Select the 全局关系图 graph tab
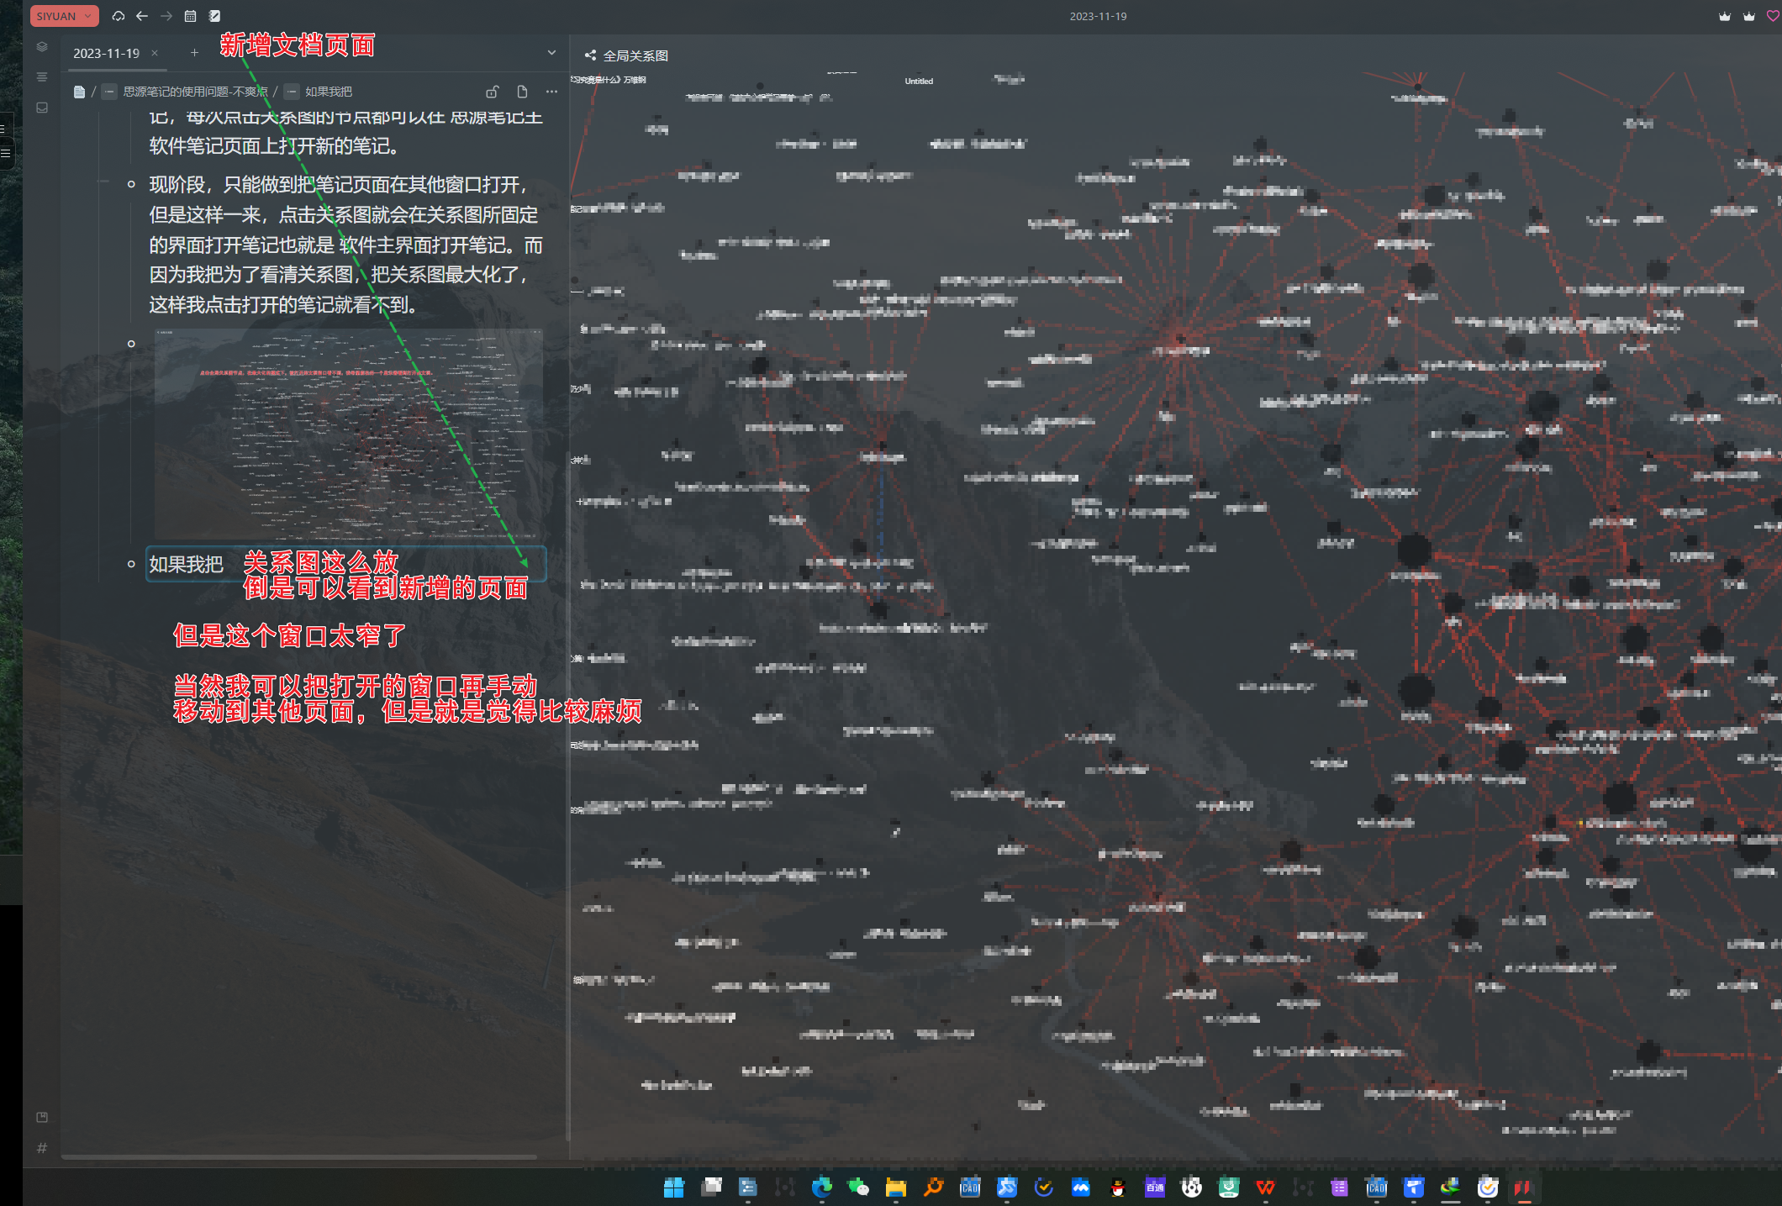1782x1206 pixels. point(635,55)
